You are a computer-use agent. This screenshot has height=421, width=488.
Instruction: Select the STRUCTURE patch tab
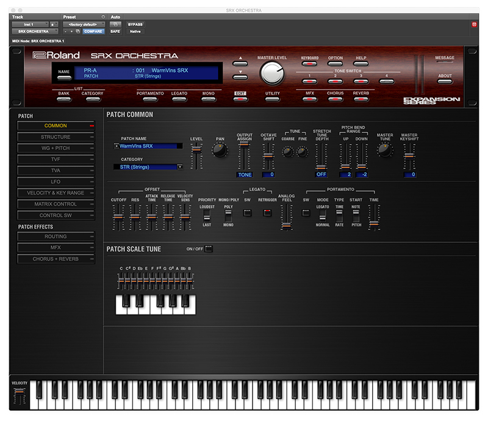coord(56,137)
